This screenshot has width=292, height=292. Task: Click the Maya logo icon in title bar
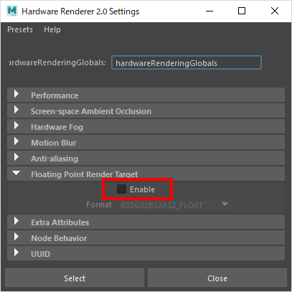click(12, 11)
